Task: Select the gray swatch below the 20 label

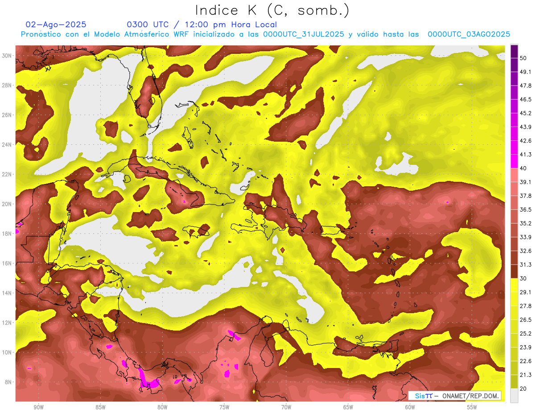Action: tap(514, 396)
